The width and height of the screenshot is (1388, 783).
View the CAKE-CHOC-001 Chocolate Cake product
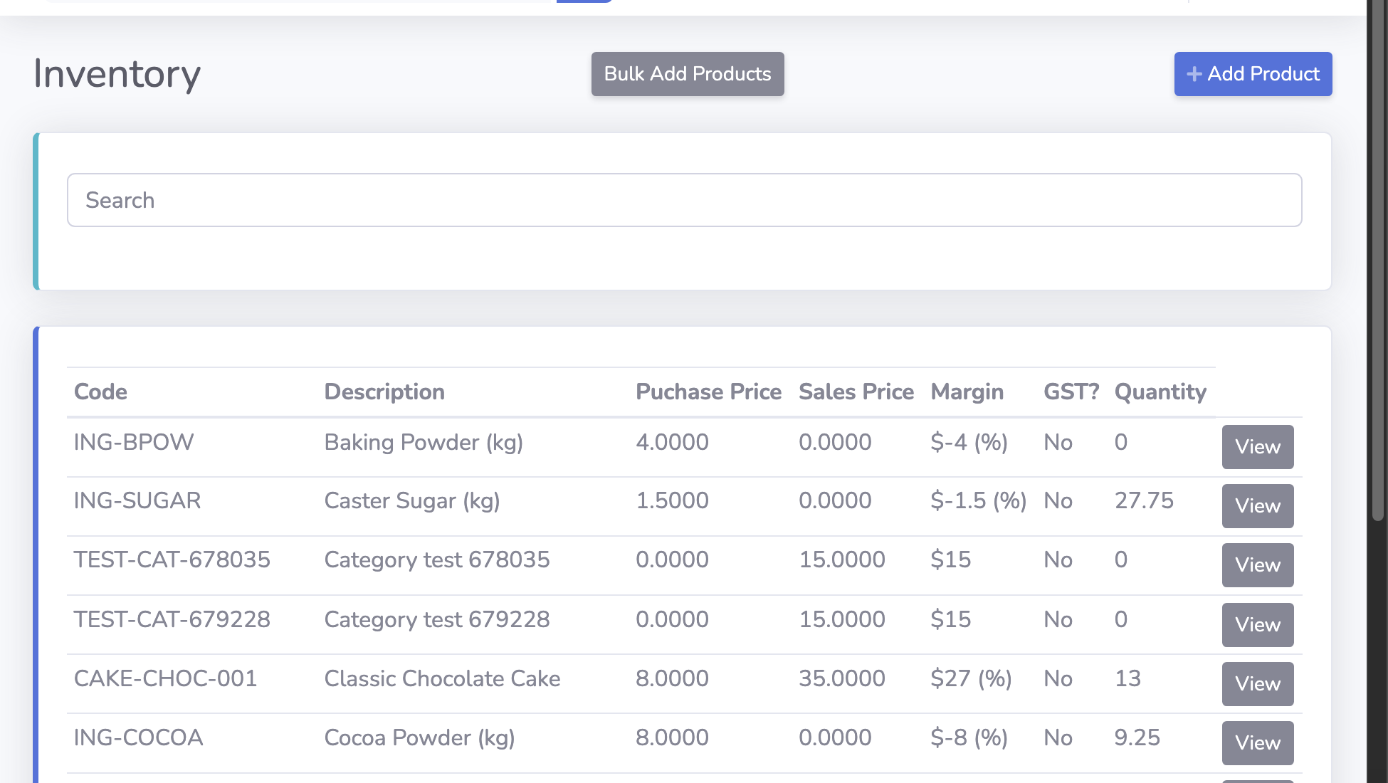tap(1258, 684)
